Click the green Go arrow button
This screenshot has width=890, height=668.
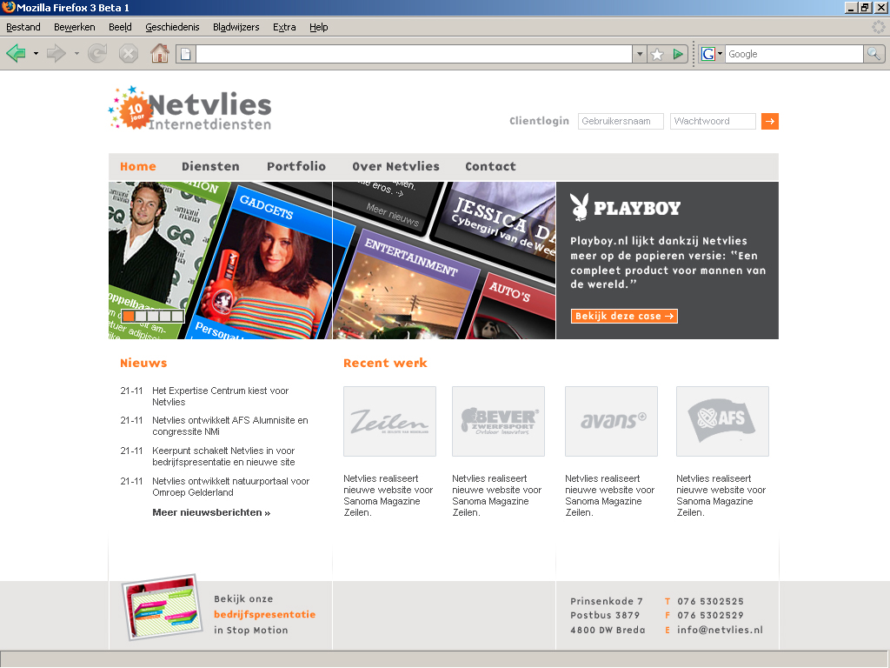tap(678, 54)
